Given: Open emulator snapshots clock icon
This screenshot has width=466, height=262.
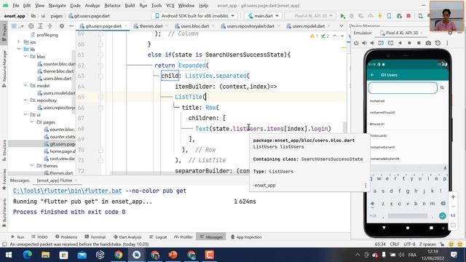Looking at the screenshot, I should (438, 43).
